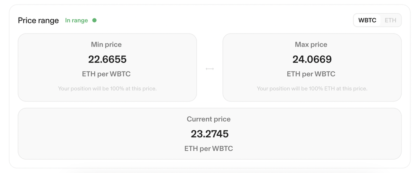
Task: Click "ETH per WBTC" under the max price
Action: [311, 74]
